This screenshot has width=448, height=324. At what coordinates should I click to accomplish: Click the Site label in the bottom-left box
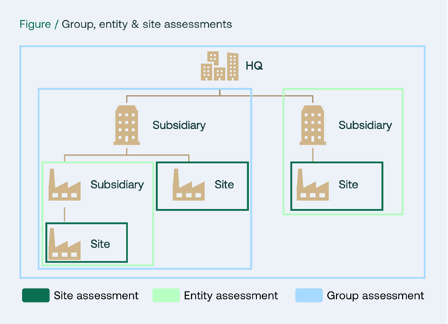click(x=100, y=244)
